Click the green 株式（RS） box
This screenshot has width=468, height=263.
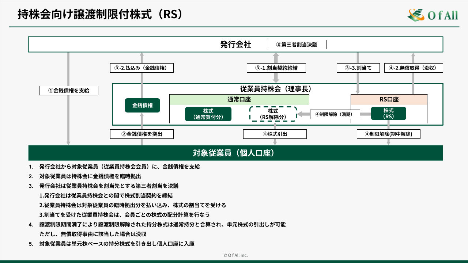[388, 114]
